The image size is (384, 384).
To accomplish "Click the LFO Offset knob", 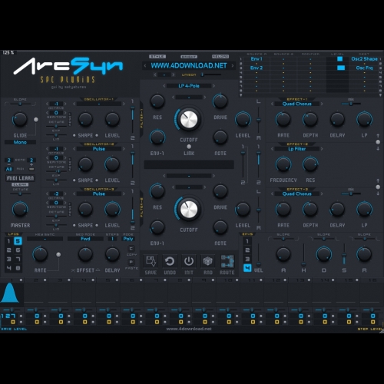I will pos(85,254).
